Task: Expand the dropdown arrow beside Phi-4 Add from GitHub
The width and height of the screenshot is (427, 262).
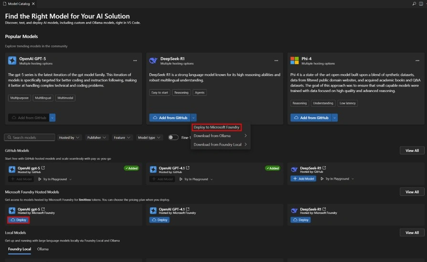Action: [x=335, y=118]
